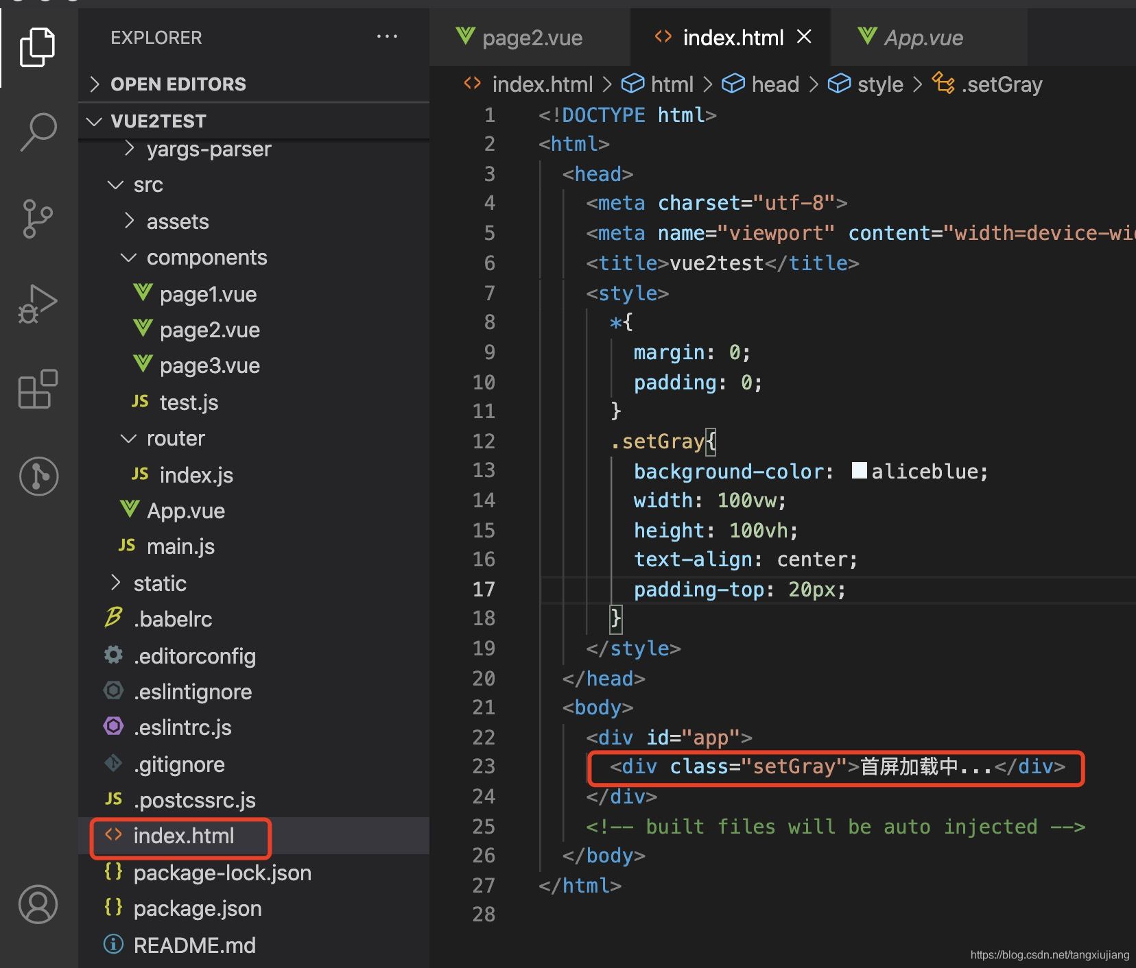Viewport: 1136px width, 968px height.
Task: Click the aliceblue color swatch
Action: click(x=859, y=470)
